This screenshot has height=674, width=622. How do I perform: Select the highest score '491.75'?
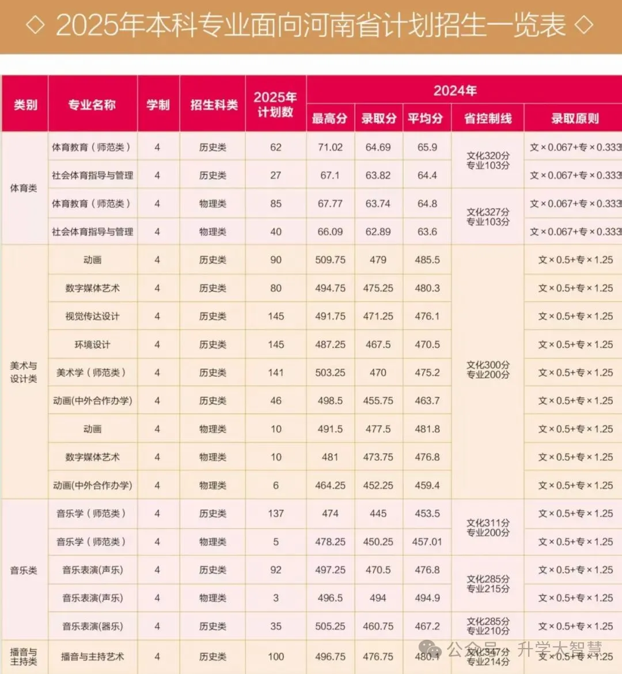[x=330, y=316]
